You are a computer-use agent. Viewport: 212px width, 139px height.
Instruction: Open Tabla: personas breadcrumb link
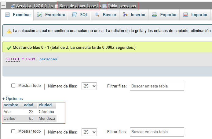(x=122, y=6)
